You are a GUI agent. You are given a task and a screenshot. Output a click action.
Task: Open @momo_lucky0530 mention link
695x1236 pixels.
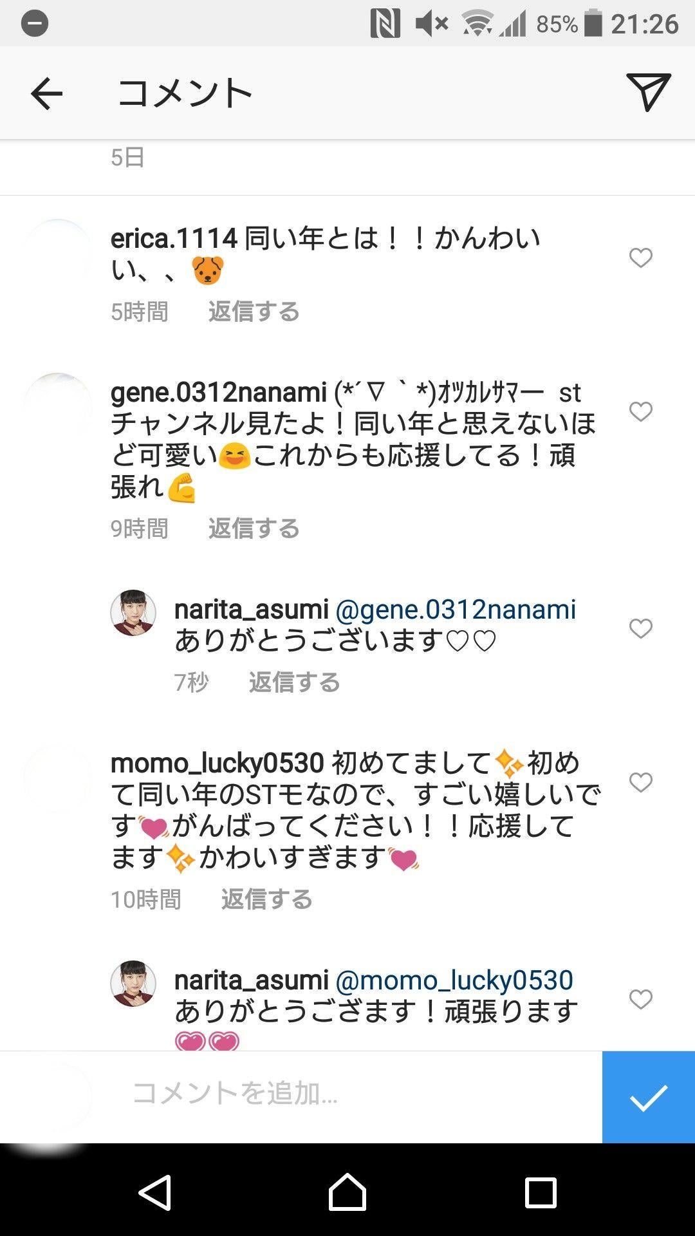point(454,980)
